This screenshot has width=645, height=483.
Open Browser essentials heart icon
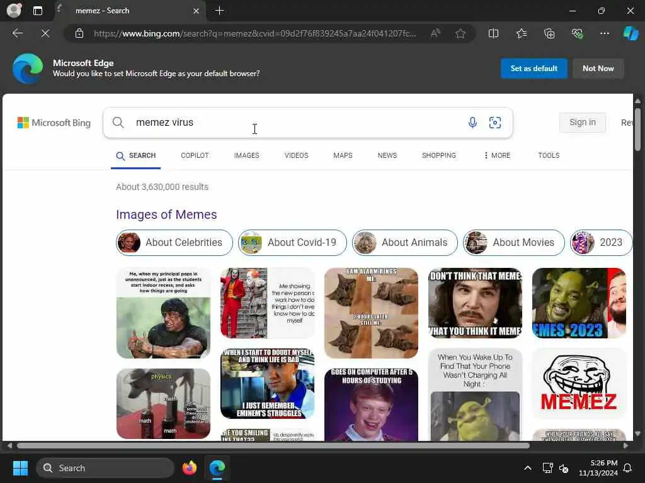(577, 33)
